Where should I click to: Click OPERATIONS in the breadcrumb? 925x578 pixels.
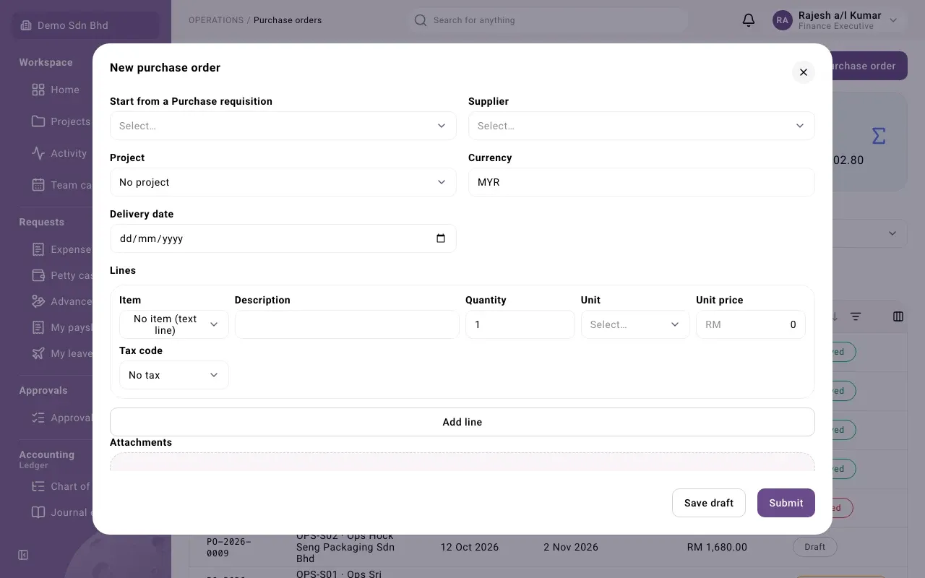pyautogui.click(x=216, y=20)
